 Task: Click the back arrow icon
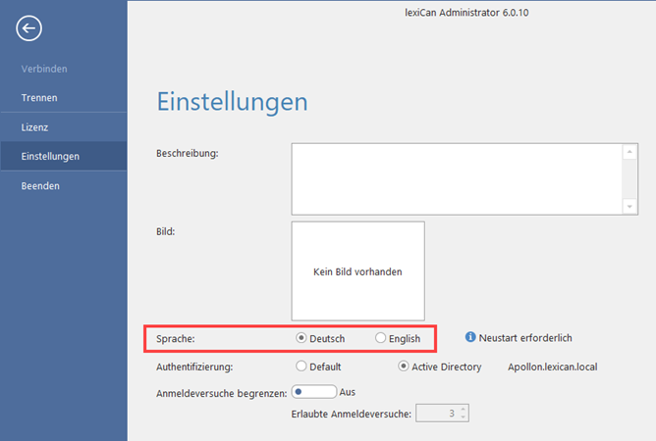28,28
